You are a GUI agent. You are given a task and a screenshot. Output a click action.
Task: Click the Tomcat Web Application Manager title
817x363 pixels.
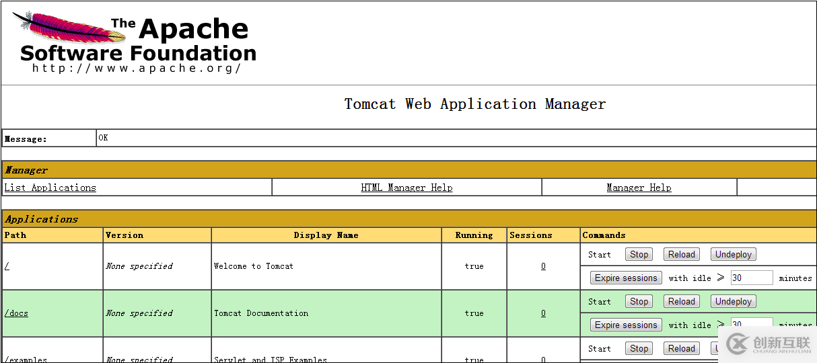pyautogui.click(x=475, y=104)
